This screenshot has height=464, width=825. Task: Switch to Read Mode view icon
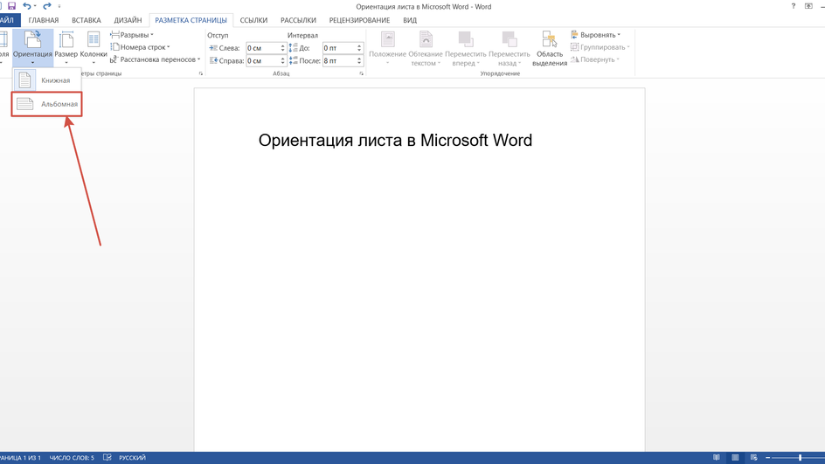coord(716,458)
